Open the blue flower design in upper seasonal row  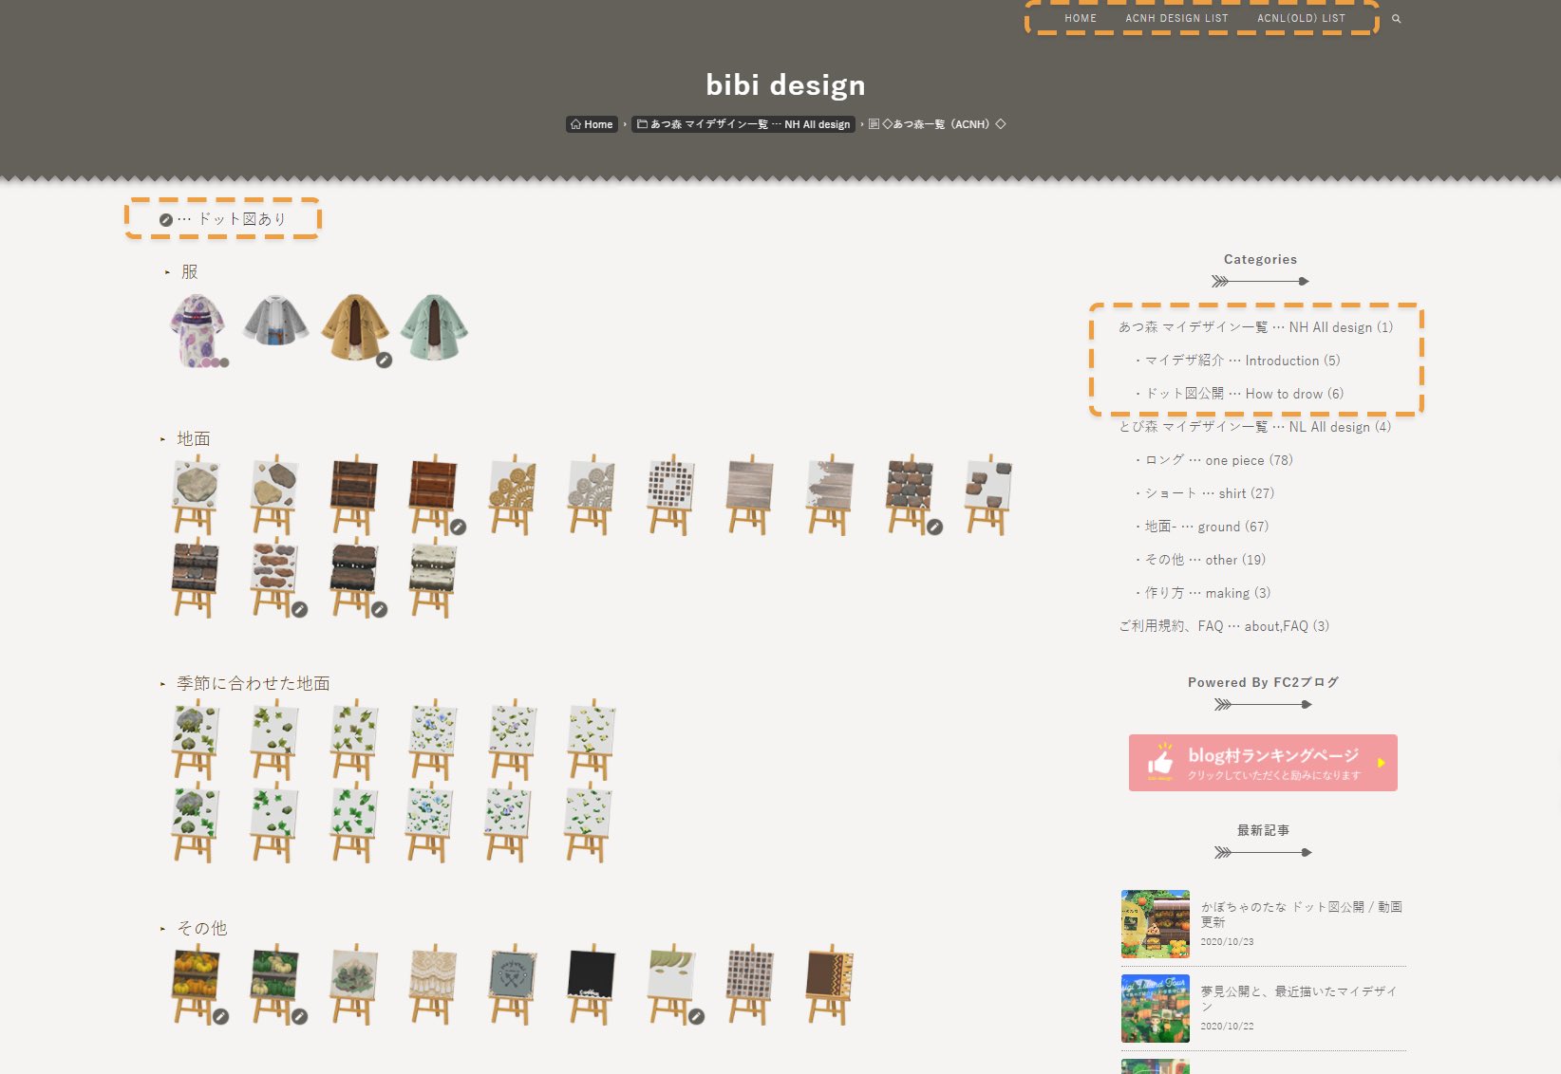pos(433,739)
